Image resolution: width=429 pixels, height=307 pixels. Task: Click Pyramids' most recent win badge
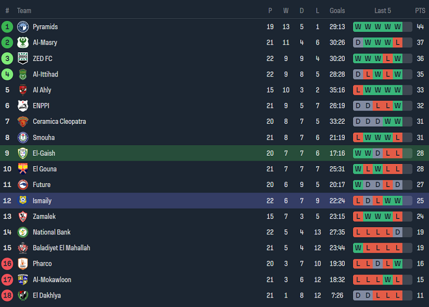coord(397,27)
